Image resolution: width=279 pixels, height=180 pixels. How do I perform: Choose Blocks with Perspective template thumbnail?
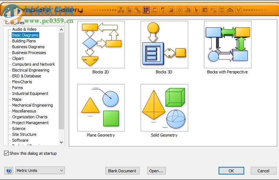pyautogui.click(x=228, y=45)
